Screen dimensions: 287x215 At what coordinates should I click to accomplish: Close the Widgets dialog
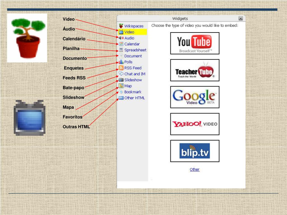coord(241,18)
